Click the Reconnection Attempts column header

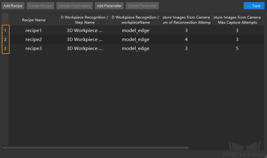186,20
